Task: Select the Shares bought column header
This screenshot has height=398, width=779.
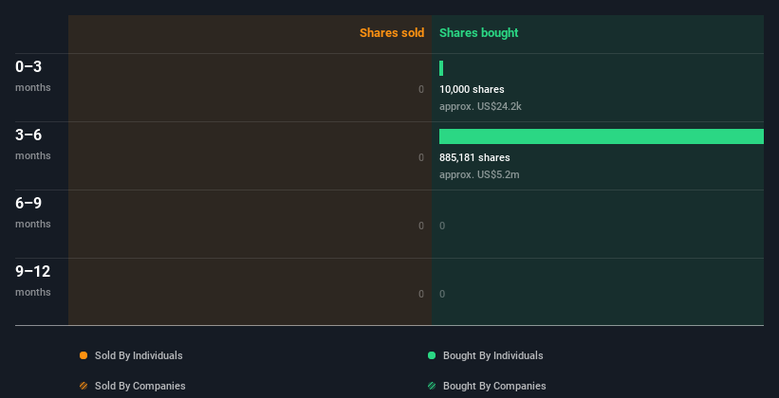Action: [478, 33]
